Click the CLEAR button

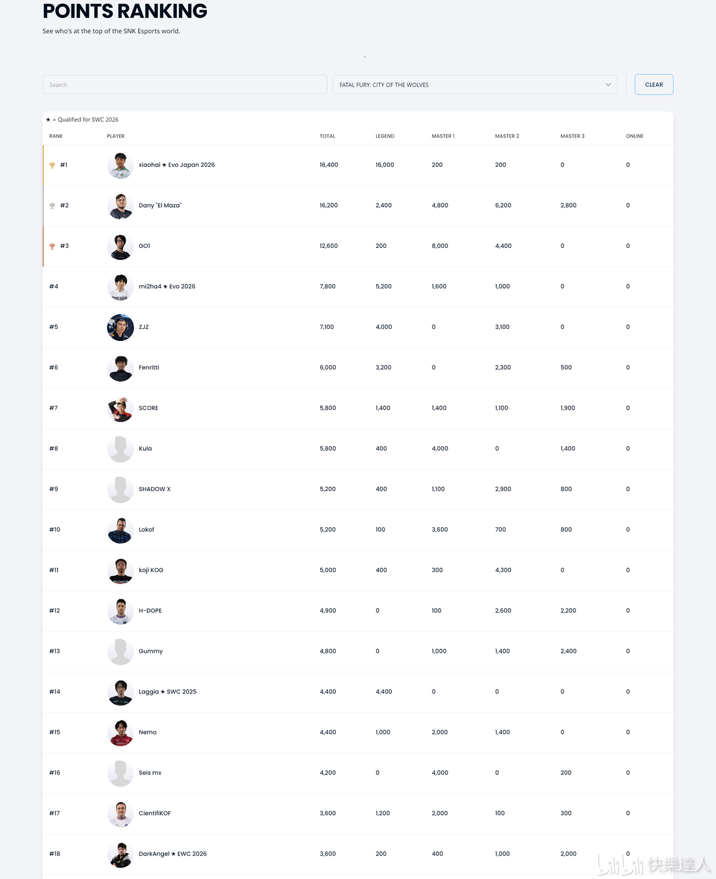pos(654,85)
